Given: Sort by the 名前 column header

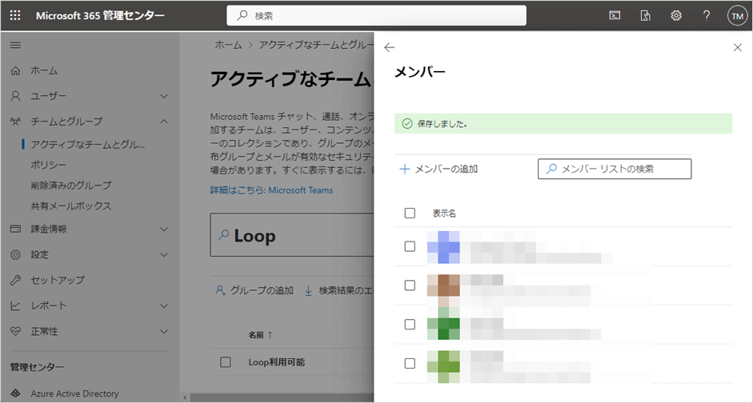Looking at the screenshot, I should pyautogui.click(x=260, y=335).
